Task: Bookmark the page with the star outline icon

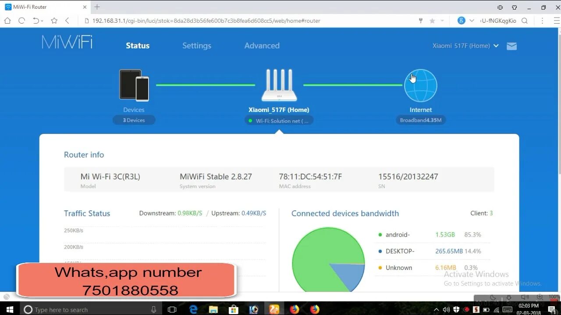Action: [x=54, y=21]
